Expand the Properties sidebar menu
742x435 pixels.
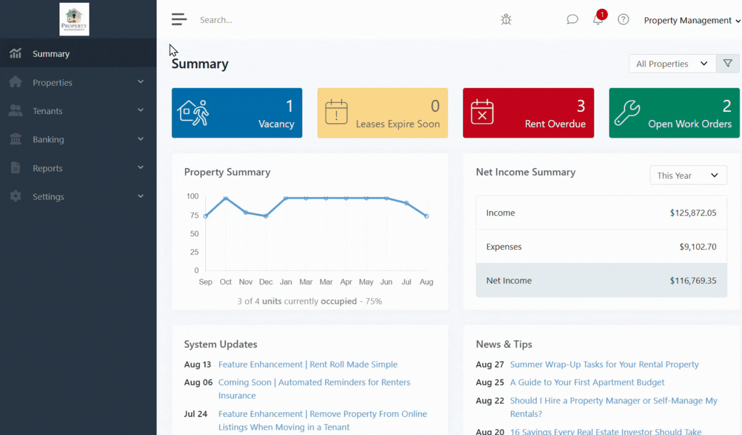coord(78,82)
